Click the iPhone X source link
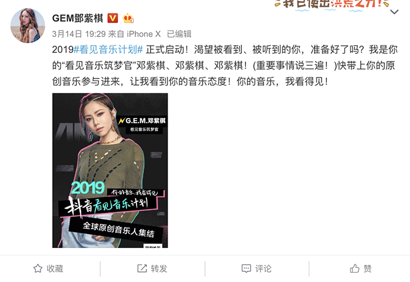The height and width of the screenshot is (282, 410). point(143,34)
